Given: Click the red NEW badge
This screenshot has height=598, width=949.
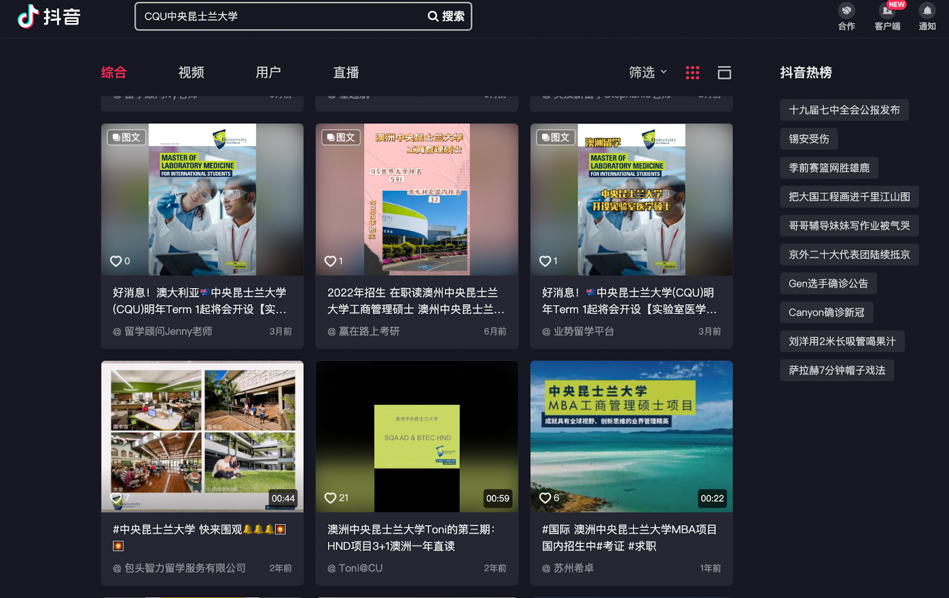Looking at the screenshot, I should [896, 5].
